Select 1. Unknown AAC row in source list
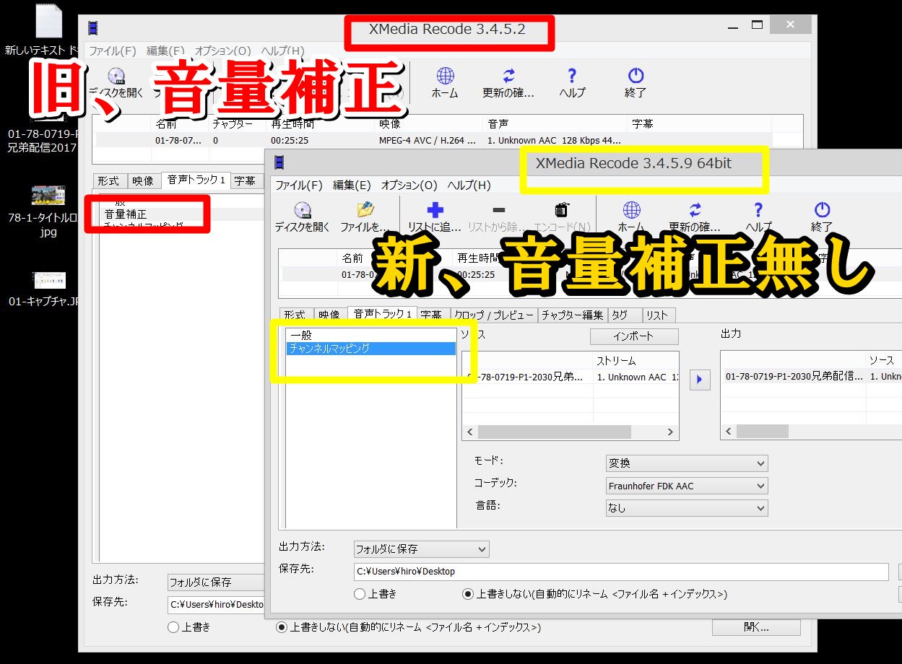Image resolution: width=902 pixels, height=664 pixels. 571,377
